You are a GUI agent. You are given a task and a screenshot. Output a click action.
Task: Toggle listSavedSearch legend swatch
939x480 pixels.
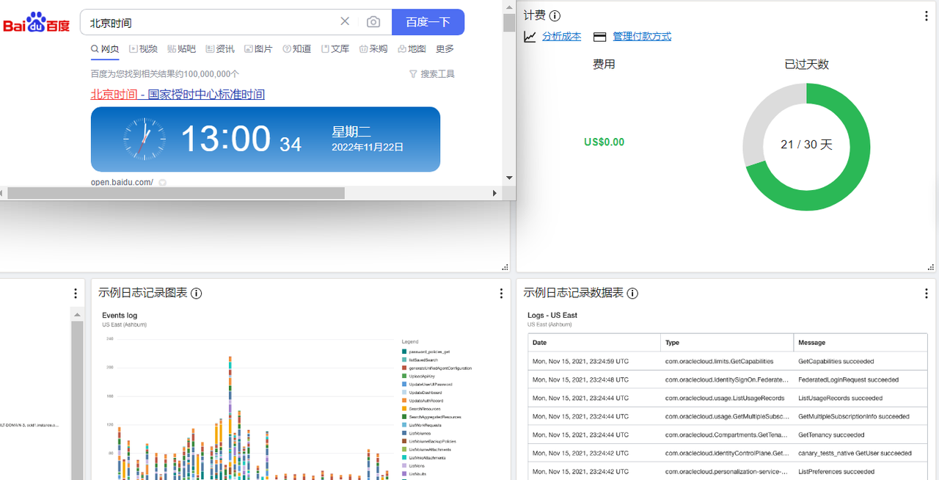pyautogui.click(x=404, y=360)
